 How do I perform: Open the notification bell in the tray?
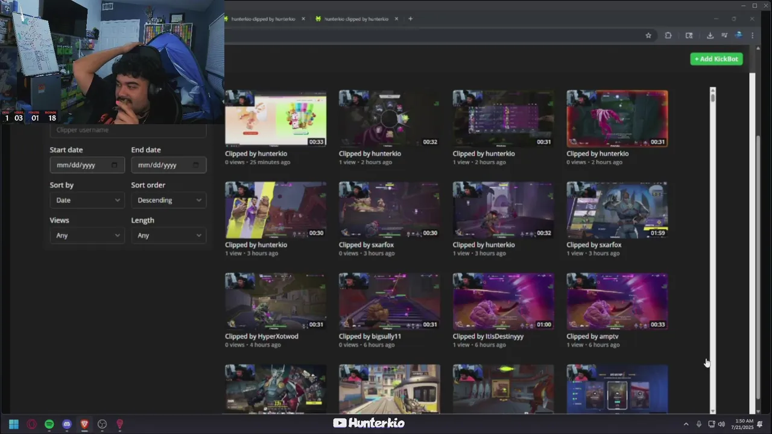(760, 424)
